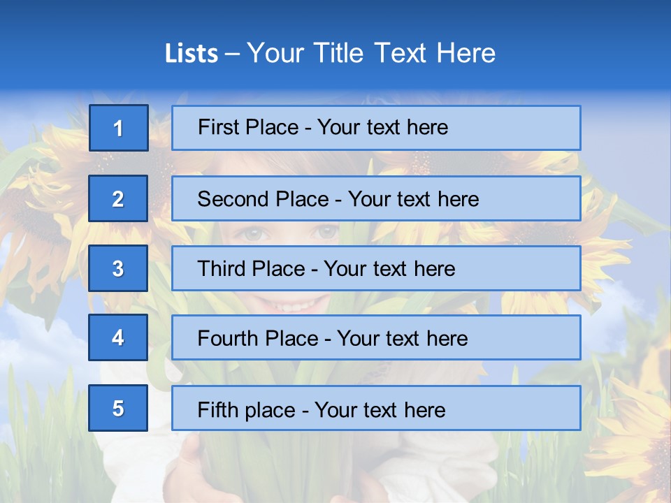Select the "Fifth place - Your text here" box

tap(376, 408)
